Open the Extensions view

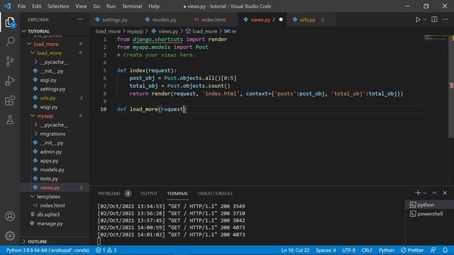coord(10,101)
